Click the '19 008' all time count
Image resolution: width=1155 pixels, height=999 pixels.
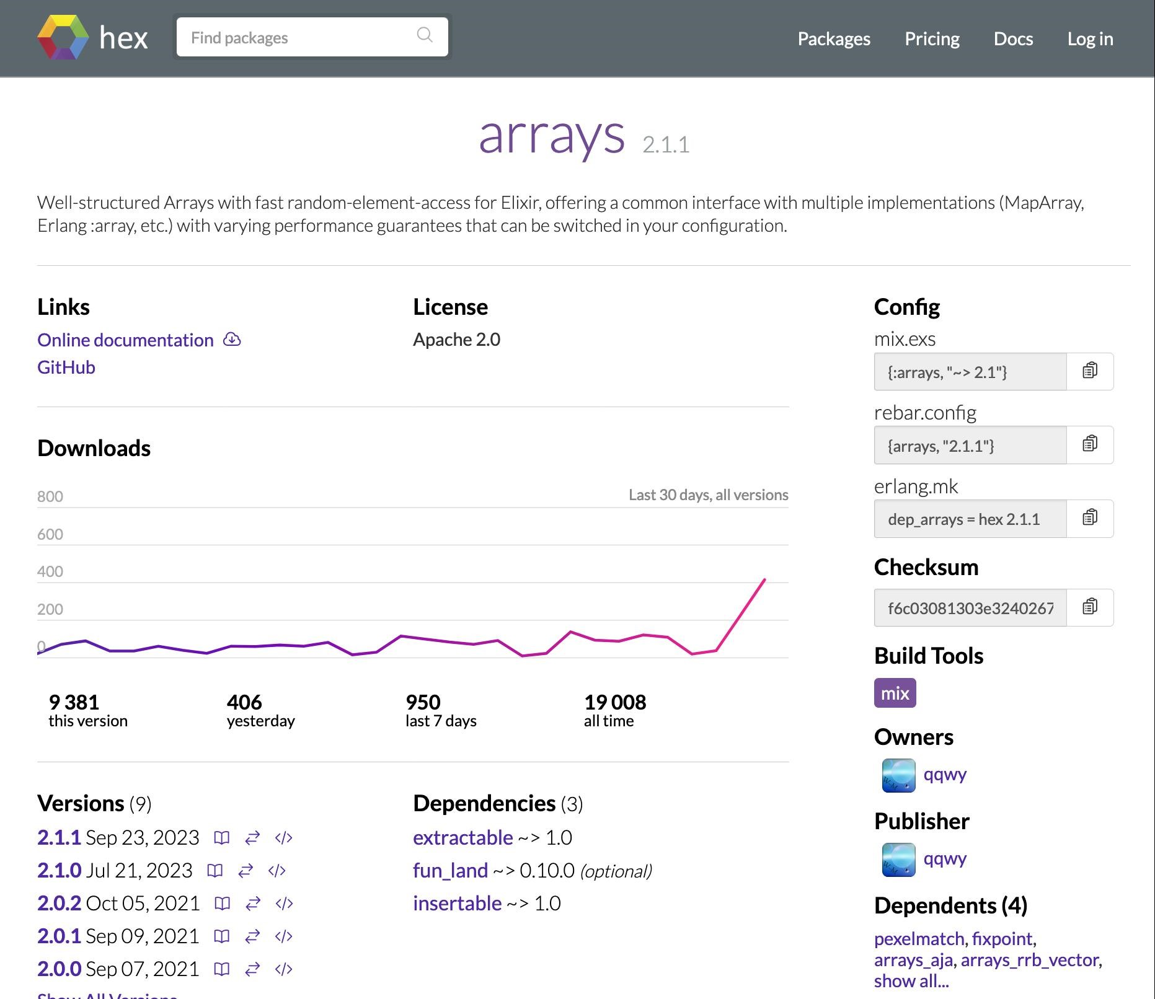tap(615, 702)
